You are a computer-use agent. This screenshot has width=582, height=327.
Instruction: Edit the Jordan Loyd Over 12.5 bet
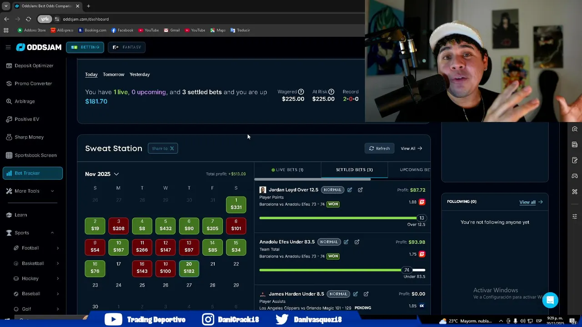click(350, 190)
